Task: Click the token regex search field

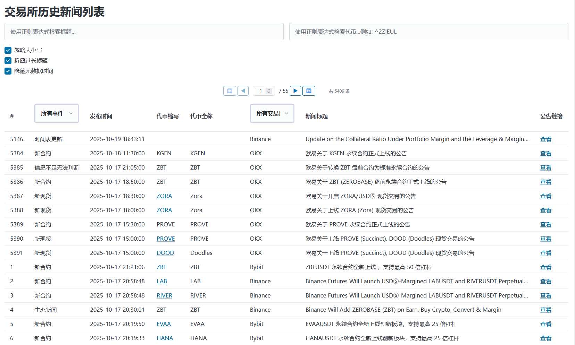Action: (428, 32)
